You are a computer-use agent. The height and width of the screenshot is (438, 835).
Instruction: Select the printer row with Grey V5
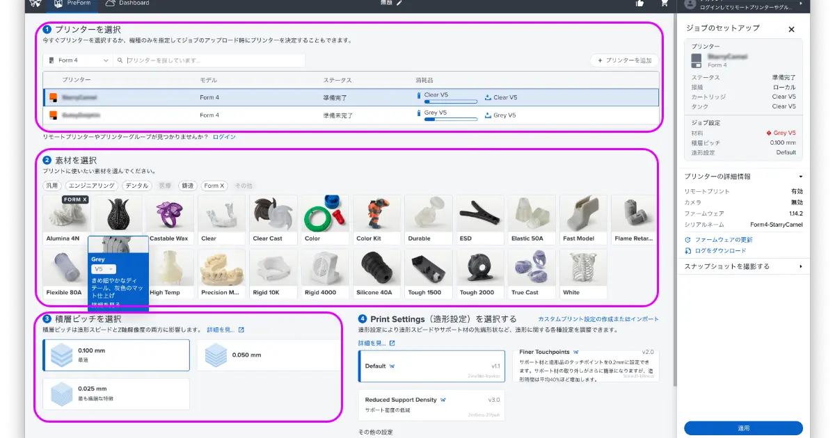[351, 115]
